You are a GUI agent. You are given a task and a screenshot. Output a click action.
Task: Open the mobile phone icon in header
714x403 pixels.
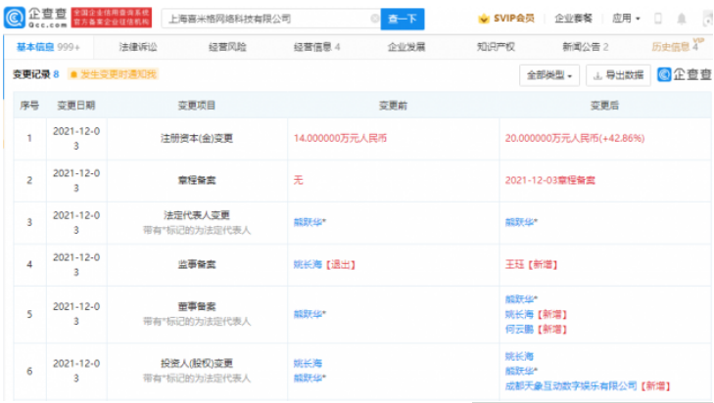[657, 19]
